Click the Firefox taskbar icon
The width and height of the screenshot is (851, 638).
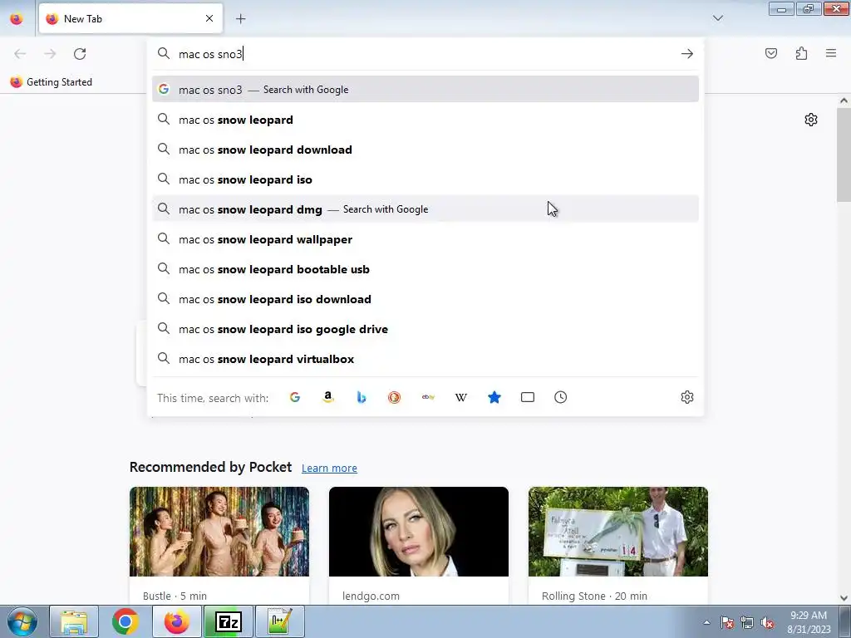177,621
